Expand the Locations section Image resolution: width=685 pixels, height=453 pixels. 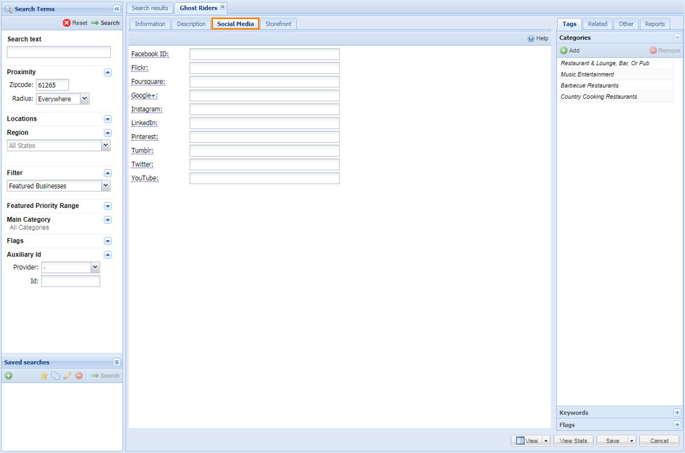[x=108, y=119]
